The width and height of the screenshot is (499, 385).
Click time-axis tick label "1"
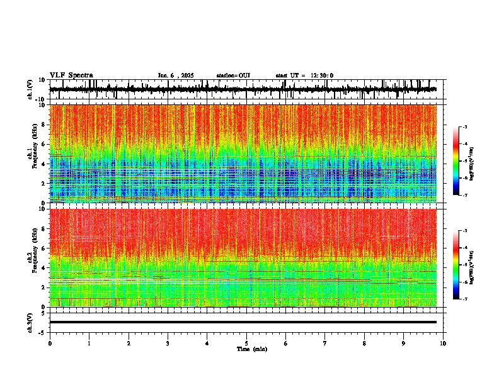coord(89,343)
